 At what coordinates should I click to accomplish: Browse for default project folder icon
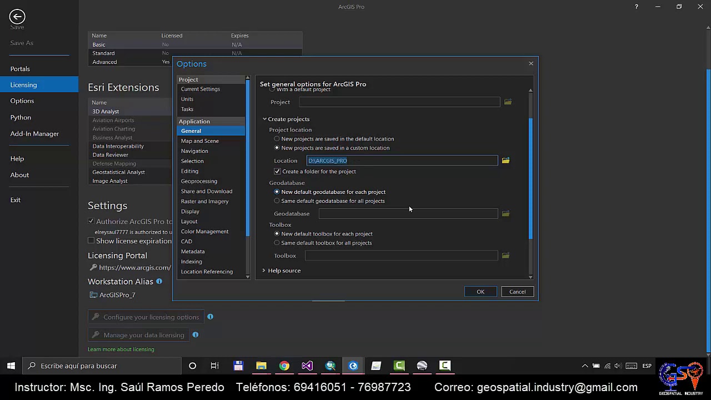pyautogui.click(x=508, y=102)
